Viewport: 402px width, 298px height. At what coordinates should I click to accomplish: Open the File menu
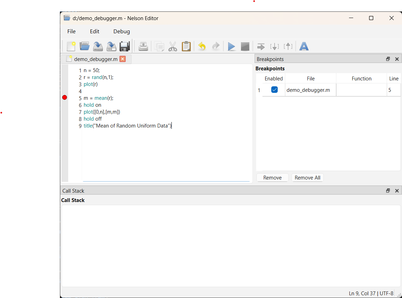pos(71,31)
